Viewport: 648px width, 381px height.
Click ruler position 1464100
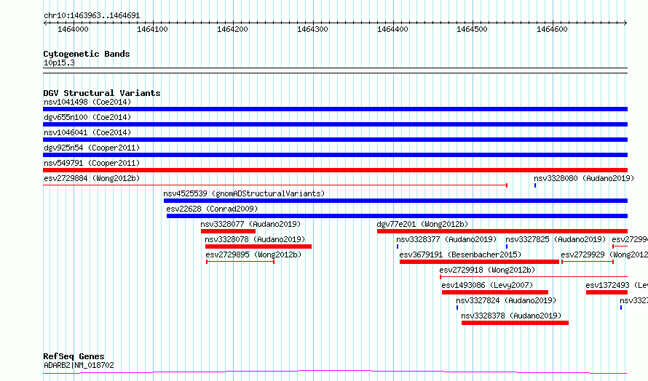coord(152,29)
